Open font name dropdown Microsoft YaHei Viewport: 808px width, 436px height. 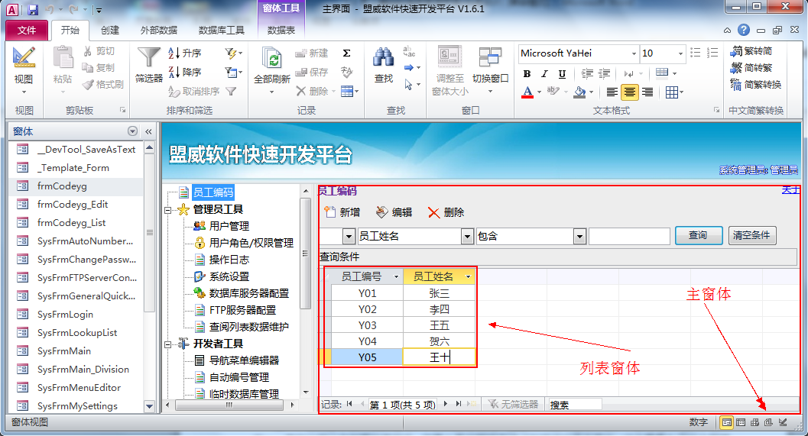pyautogui.click(x=634, y=53)
